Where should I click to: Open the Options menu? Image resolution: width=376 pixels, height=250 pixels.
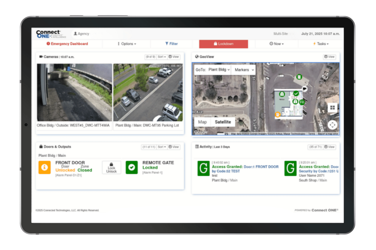click(127, 44)
